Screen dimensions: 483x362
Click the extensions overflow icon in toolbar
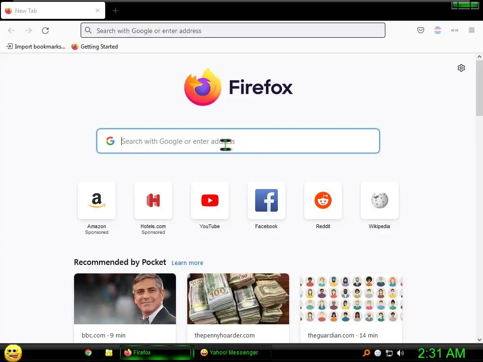(454, 30)
